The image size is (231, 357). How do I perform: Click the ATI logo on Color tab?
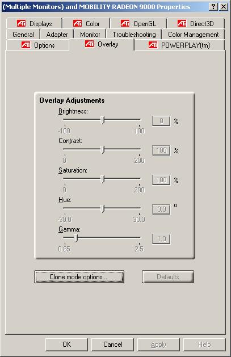pos(77,23)
